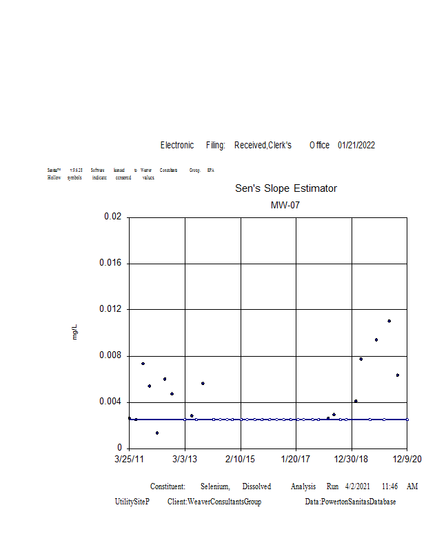Select the 3/3/13 x-axis date label
Image resolution: width=426 pixels, height=552 pixels.
click(x=185, y=458)
